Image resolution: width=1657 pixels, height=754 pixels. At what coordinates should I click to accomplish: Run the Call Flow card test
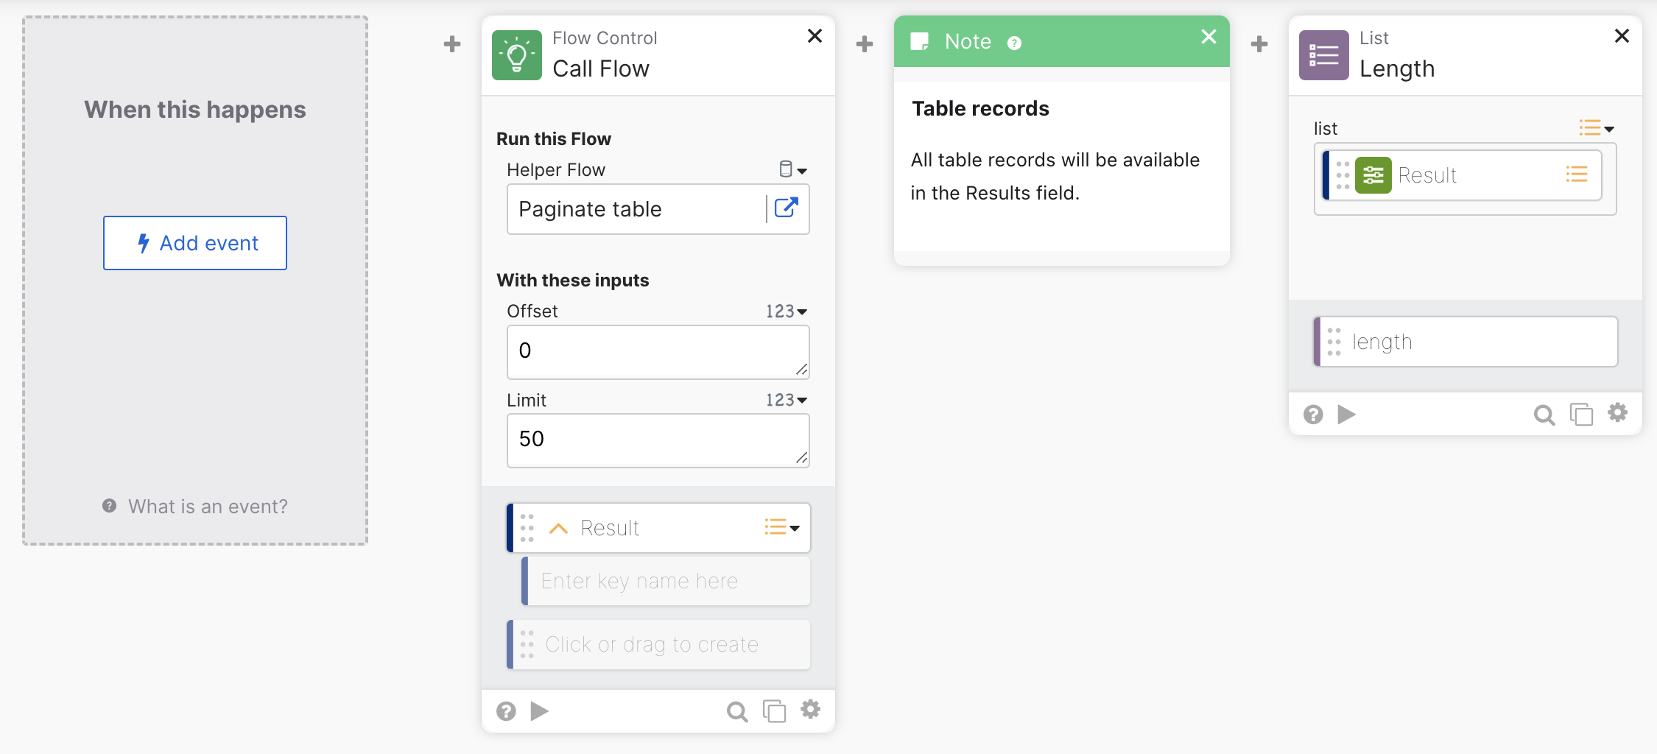[x=540, y=711]
